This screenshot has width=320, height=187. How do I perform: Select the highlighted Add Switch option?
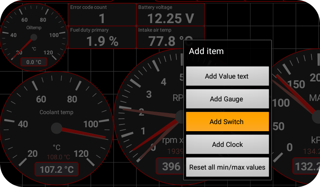[x=227, y=122]
